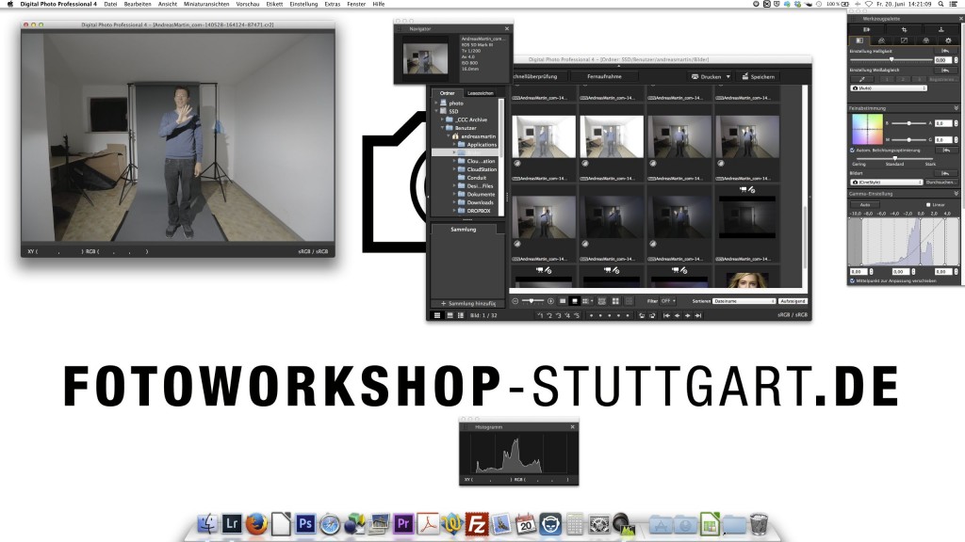Select the stamp tool tab in palette
Viewport: 965px width, 542px height.
pos(941,29)
